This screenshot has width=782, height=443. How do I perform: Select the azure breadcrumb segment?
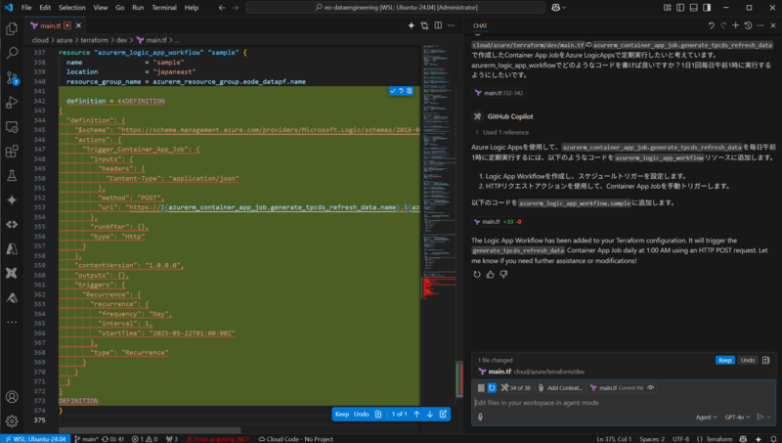click(65, 40)
